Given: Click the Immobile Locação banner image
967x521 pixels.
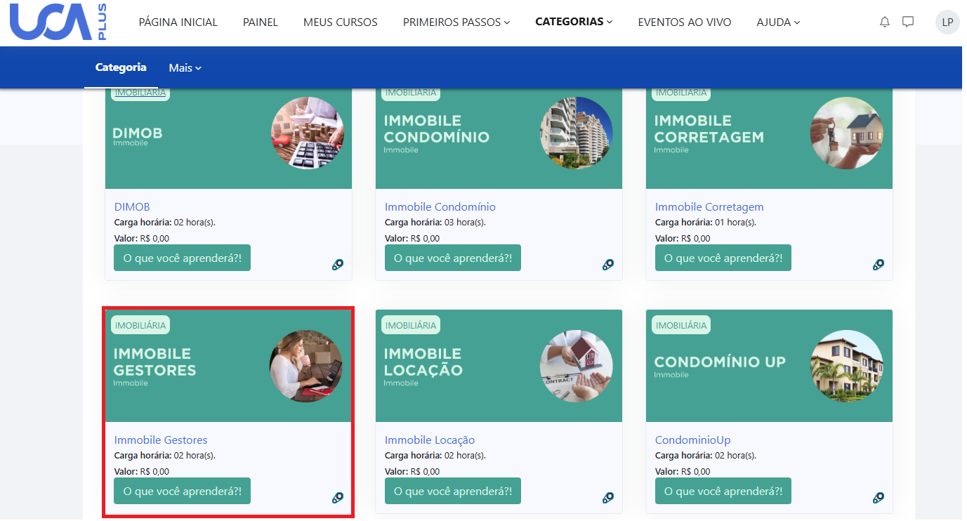Looking at the screenshot, I should [x=499, y=366].
